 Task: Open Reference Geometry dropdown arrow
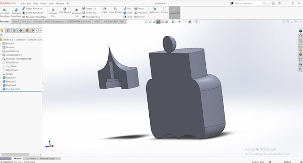[155, 17]
